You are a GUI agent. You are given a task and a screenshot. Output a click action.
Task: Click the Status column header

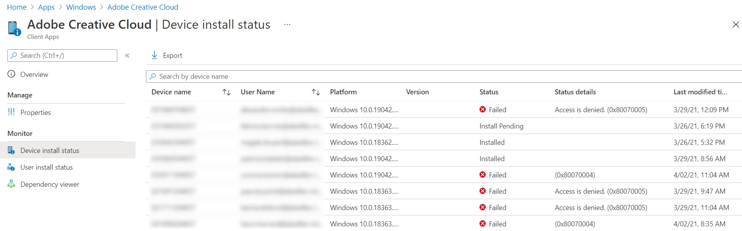(489, 92)
